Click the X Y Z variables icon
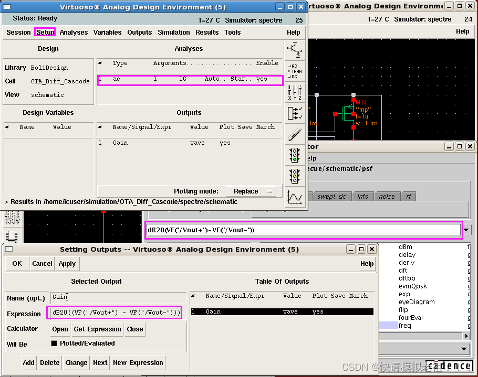 coord(295,92)
